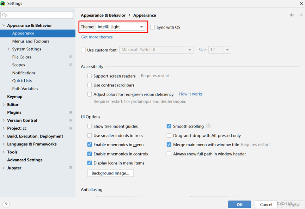Expand System Settings node
This screenshot has width=305, height=209.
click(x=8, y=49)
